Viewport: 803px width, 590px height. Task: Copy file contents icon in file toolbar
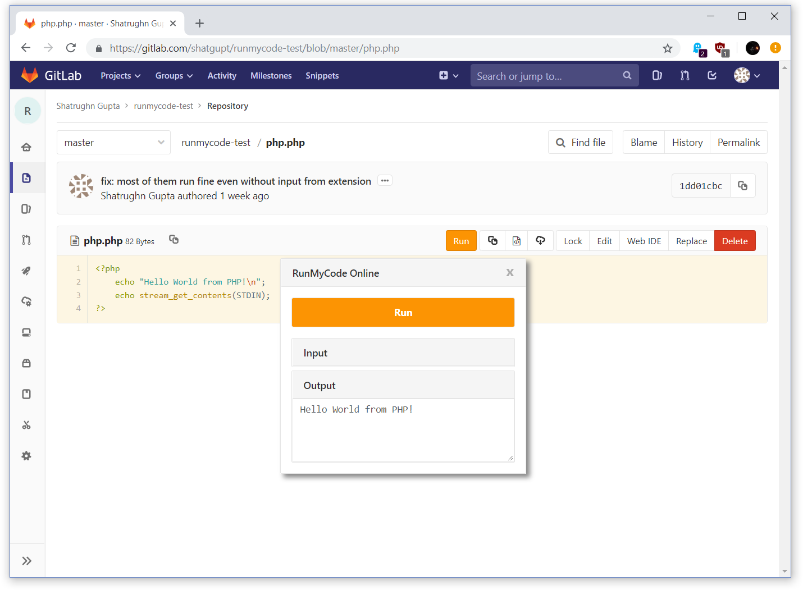(492, 241)
